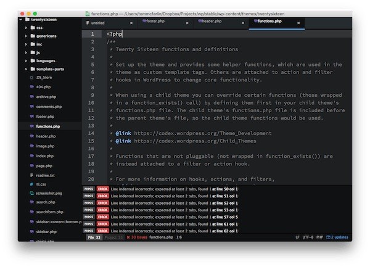370x267 pixels.
Task: Expand the template-parts folder
Action: point(26,69)
